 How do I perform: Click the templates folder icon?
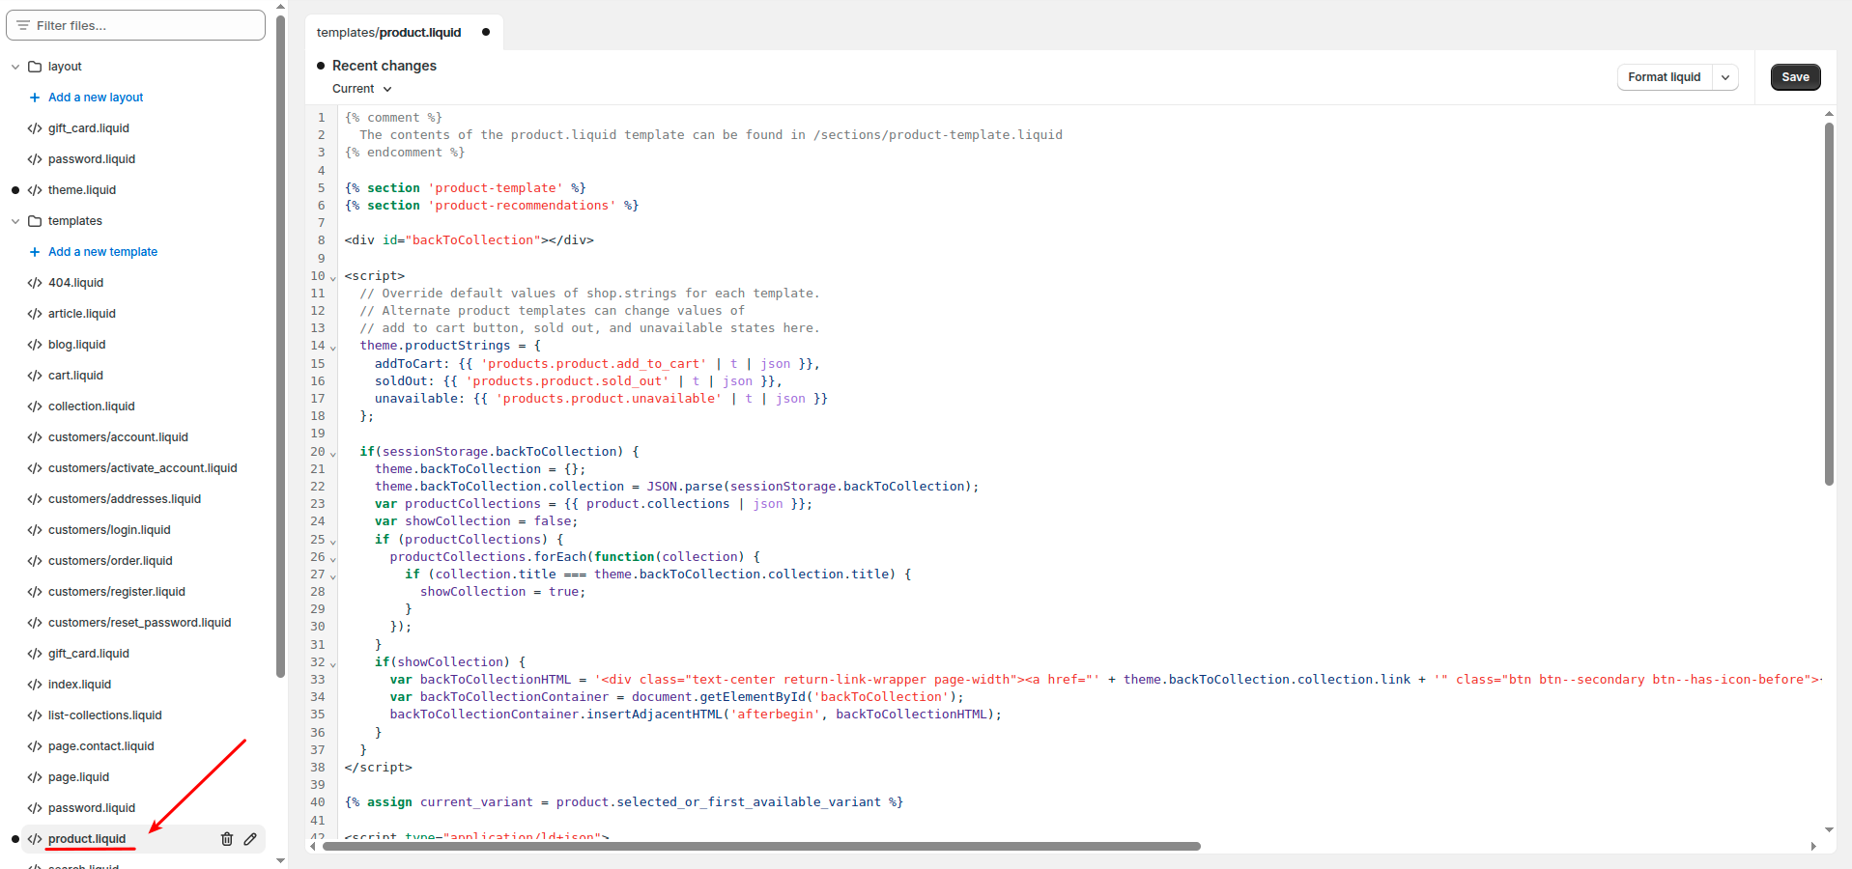tap(35, 221)
